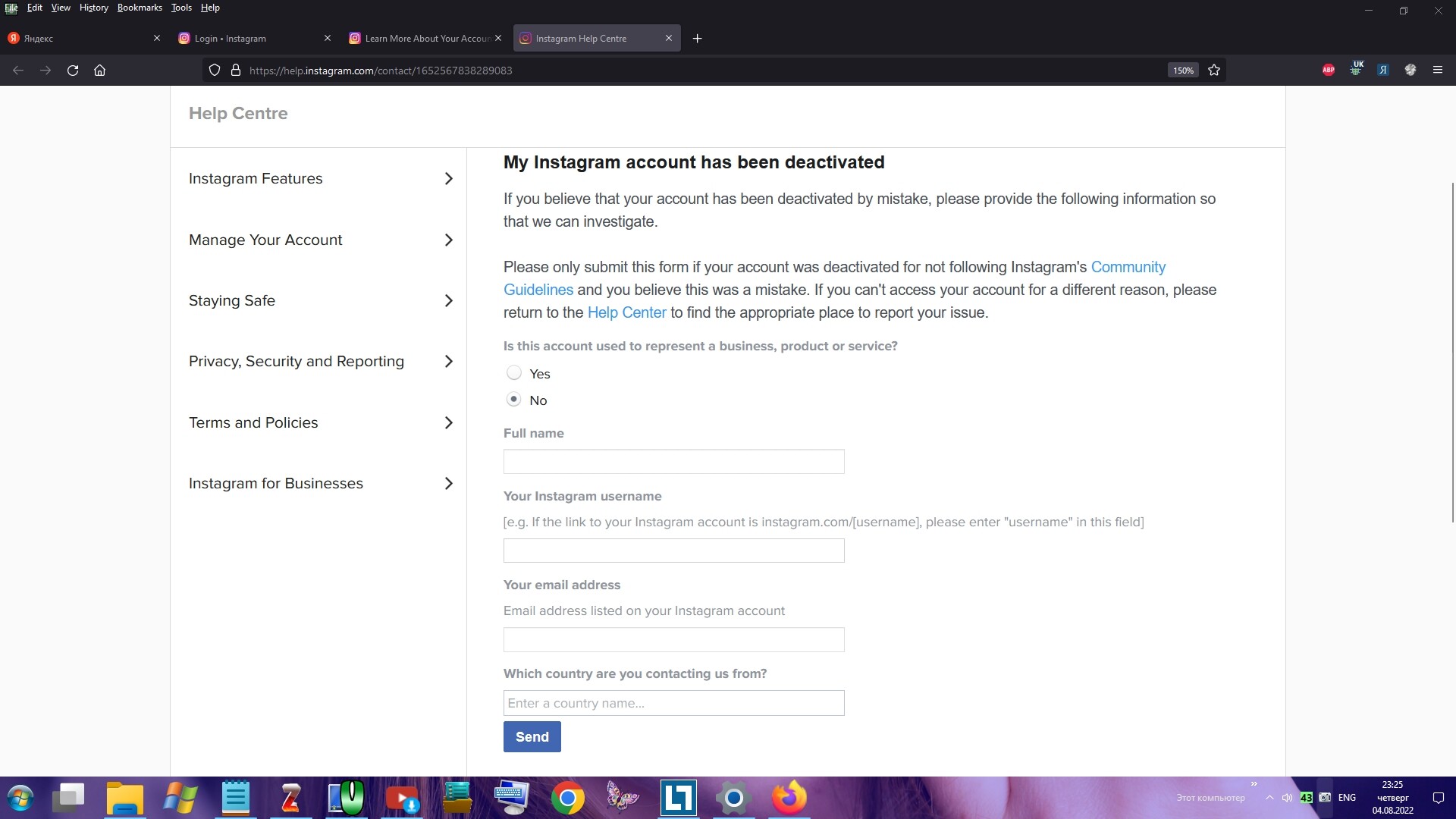
Task: Open the tracking protection shield icon
Action: click(x=215, y=70)
